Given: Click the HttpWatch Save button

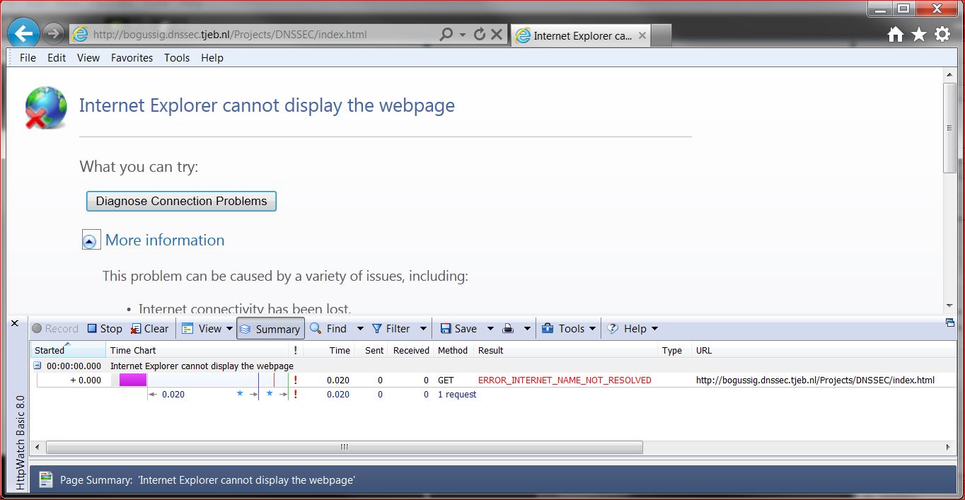Looking at the screenshot, I should tap(458, 329).
